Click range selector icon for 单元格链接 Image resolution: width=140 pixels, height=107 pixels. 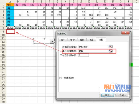click(x=111, y=51)
